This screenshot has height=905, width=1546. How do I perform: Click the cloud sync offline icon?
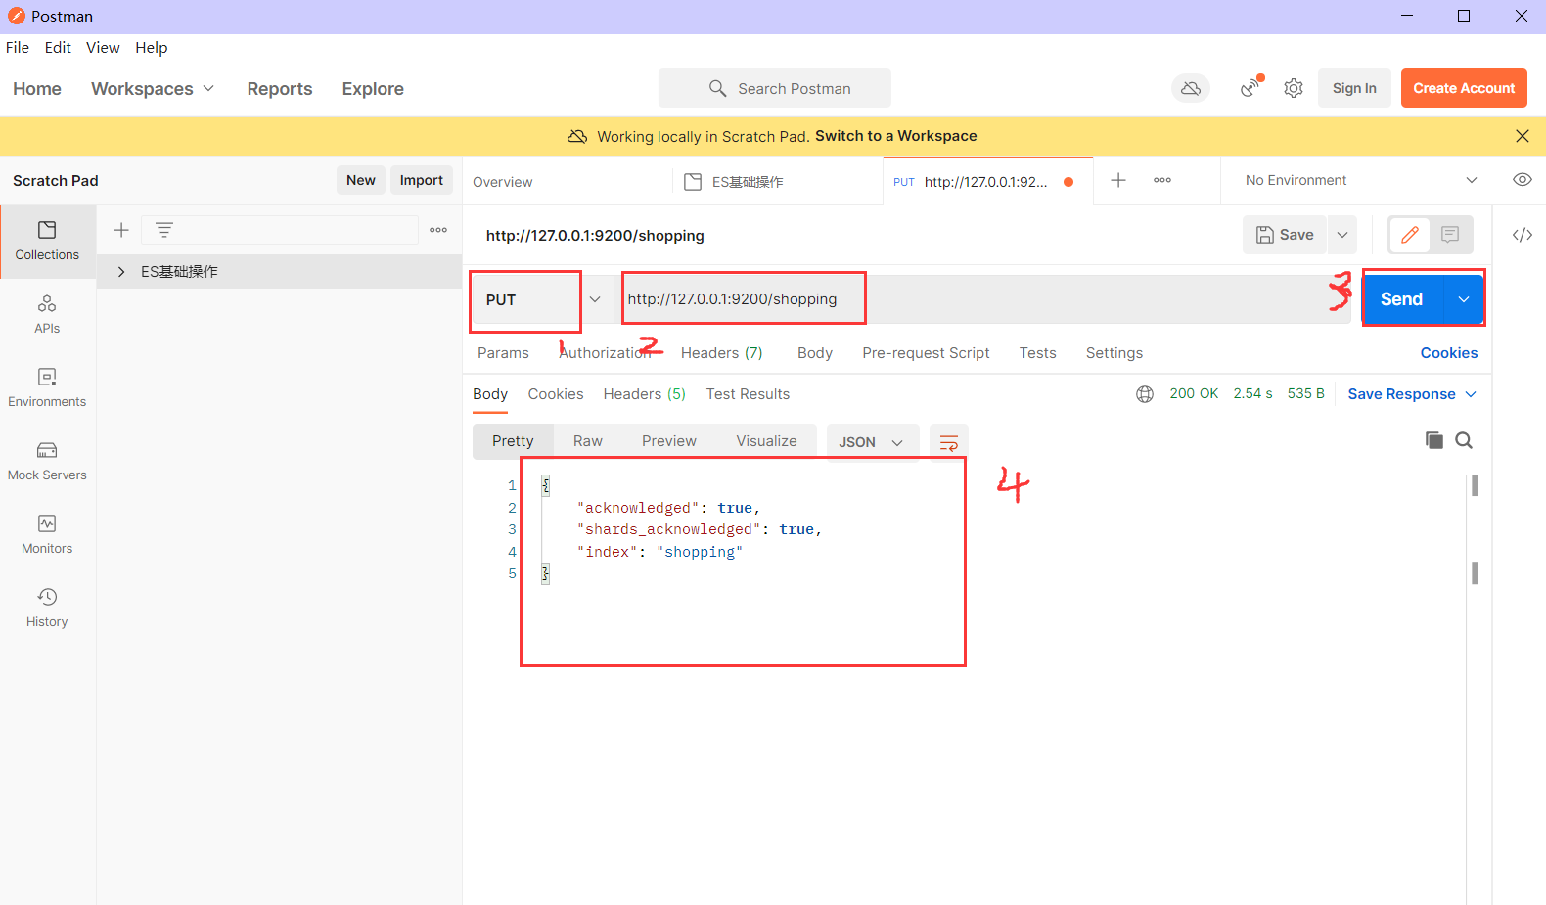pyautogui.click(x=1191, y=88)
